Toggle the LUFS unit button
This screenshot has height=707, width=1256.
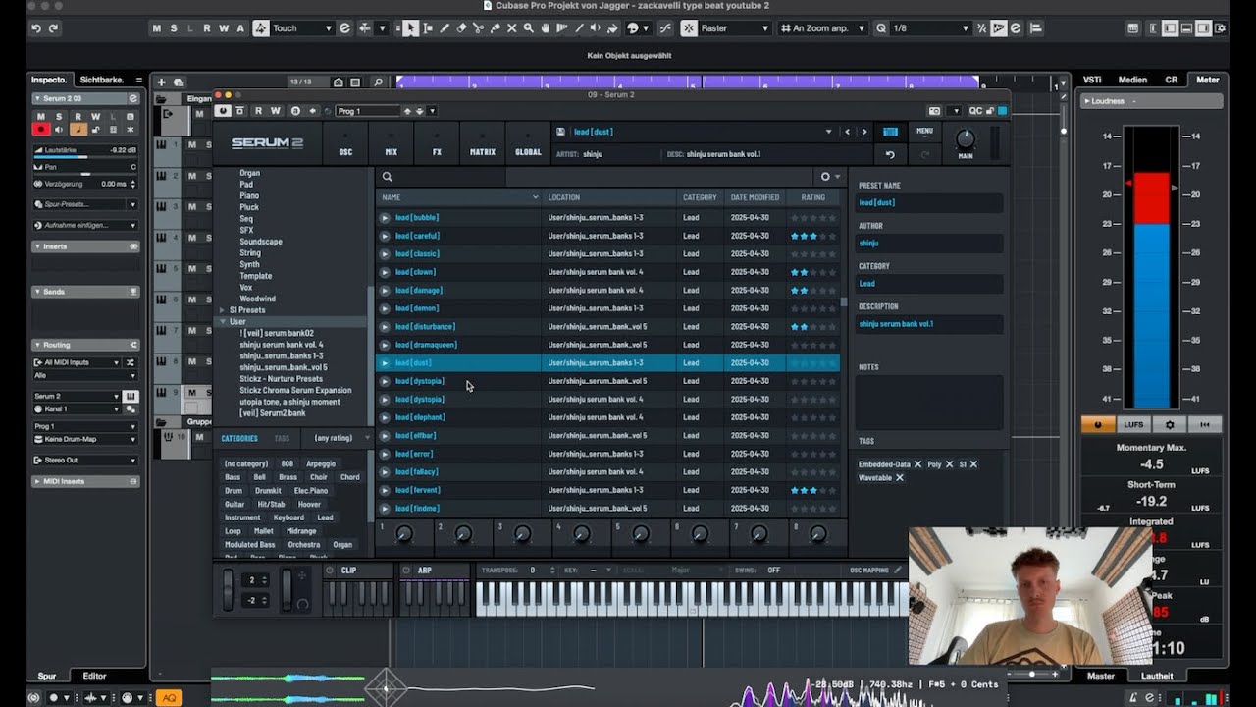click(x=1133, y=425)
